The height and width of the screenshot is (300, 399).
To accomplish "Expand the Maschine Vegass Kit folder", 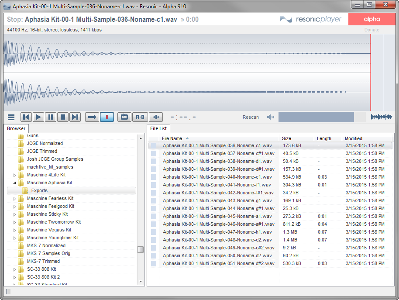I will point(14,230).
